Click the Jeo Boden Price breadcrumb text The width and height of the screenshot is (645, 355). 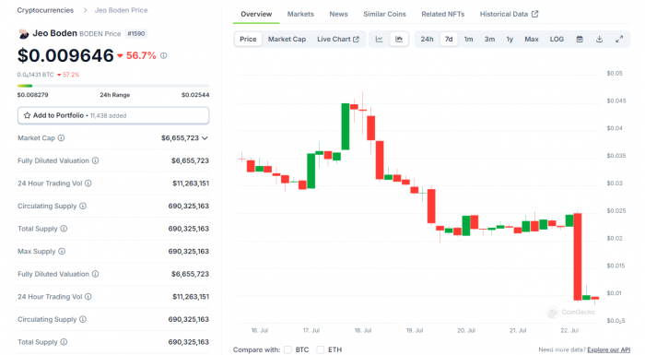[121, 10]
